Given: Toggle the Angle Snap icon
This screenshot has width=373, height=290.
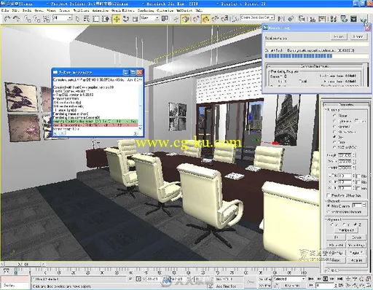Looking at the screenshot, I should coord(205,19).
